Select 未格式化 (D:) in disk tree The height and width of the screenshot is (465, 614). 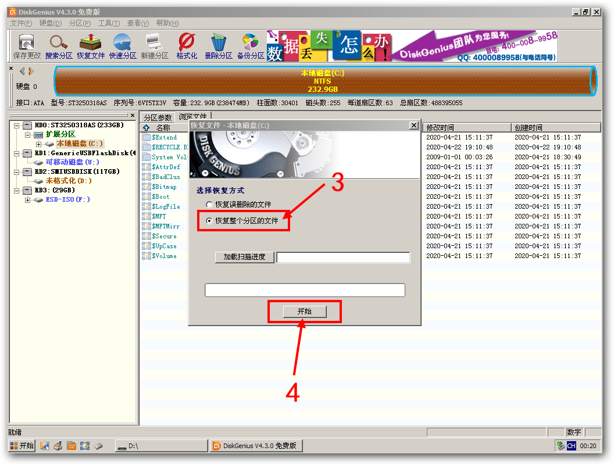coord(69,181)
